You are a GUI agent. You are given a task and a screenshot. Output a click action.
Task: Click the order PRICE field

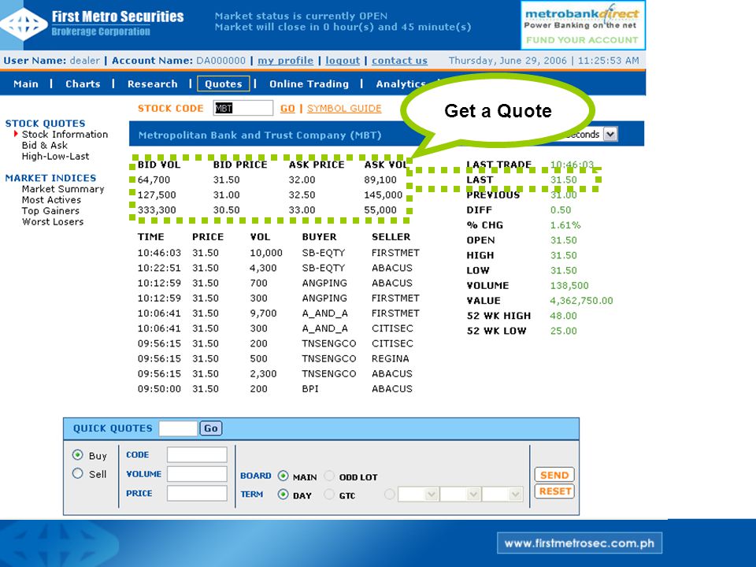(197, 493)
